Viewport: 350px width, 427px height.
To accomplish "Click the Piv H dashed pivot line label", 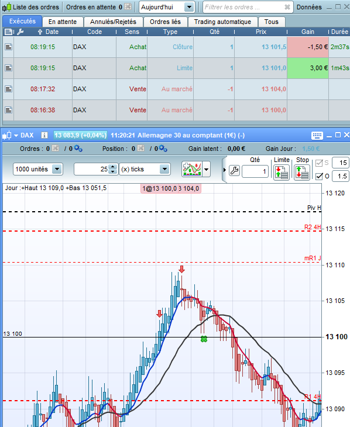I will coord(314,208).
